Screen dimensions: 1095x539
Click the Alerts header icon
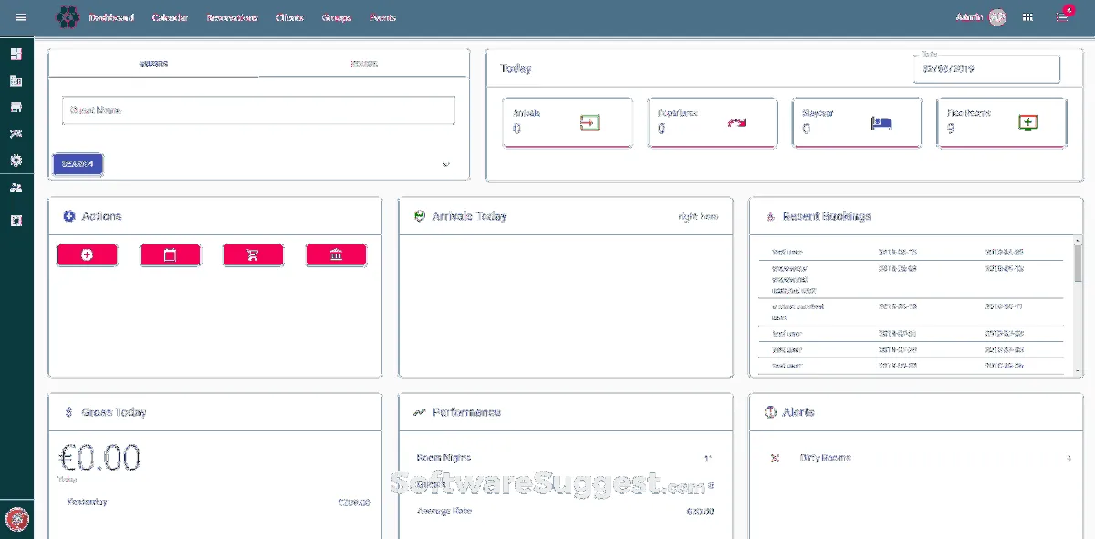(769, 412)
